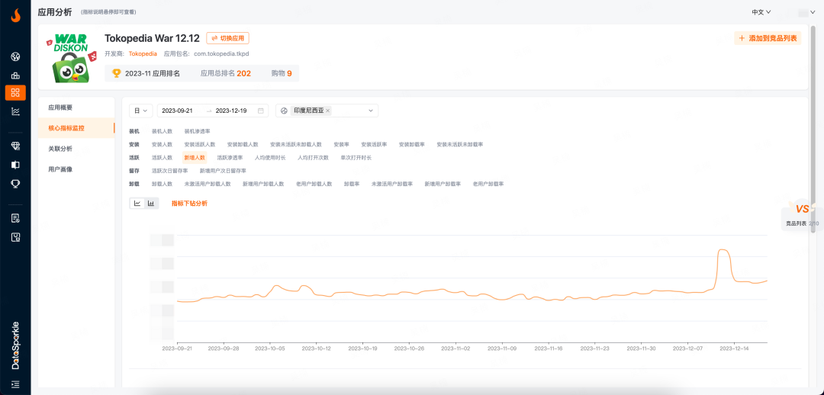Viewport: 824px width, 395px height.
Task: Click the 切换应用 button
Action: pyautogui.click(x=227, y=38)
